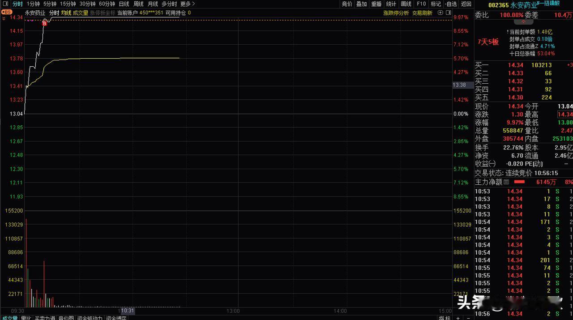Toggle the 成交量 volume display
Image resolution: width=573 pixels, height=320 pixels.
click(x=81, y=13)
